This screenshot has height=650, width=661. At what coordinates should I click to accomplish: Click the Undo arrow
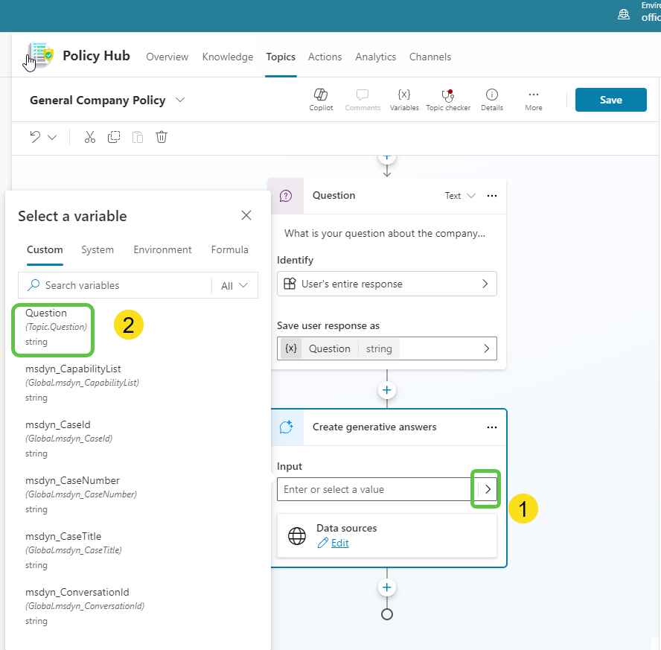pos(35,137)
